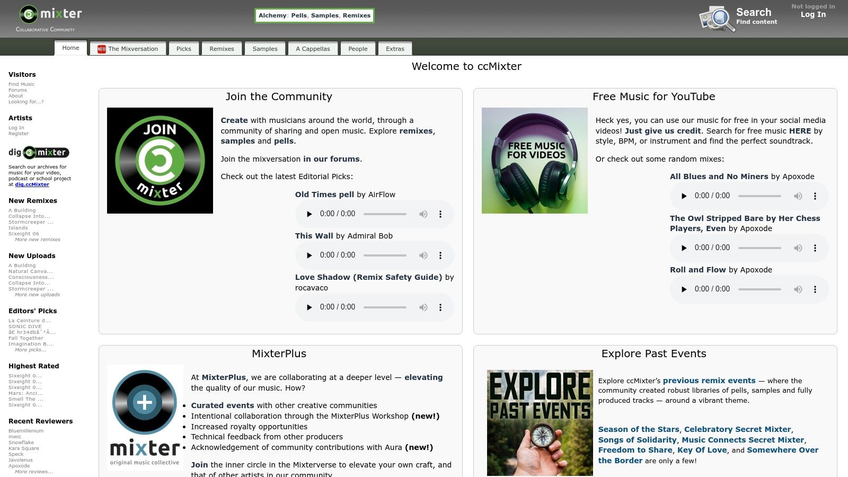Click the ccMixter logo in header
Viewport: 848px width, 477px height.
coord(50,14)
